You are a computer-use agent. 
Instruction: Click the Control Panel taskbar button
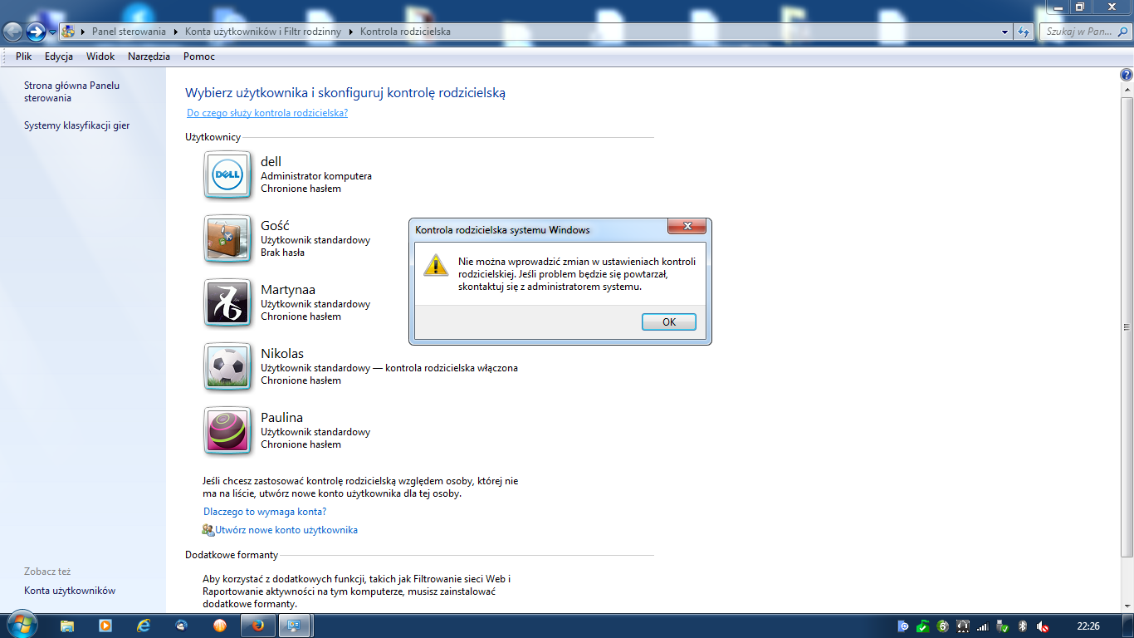295,626
